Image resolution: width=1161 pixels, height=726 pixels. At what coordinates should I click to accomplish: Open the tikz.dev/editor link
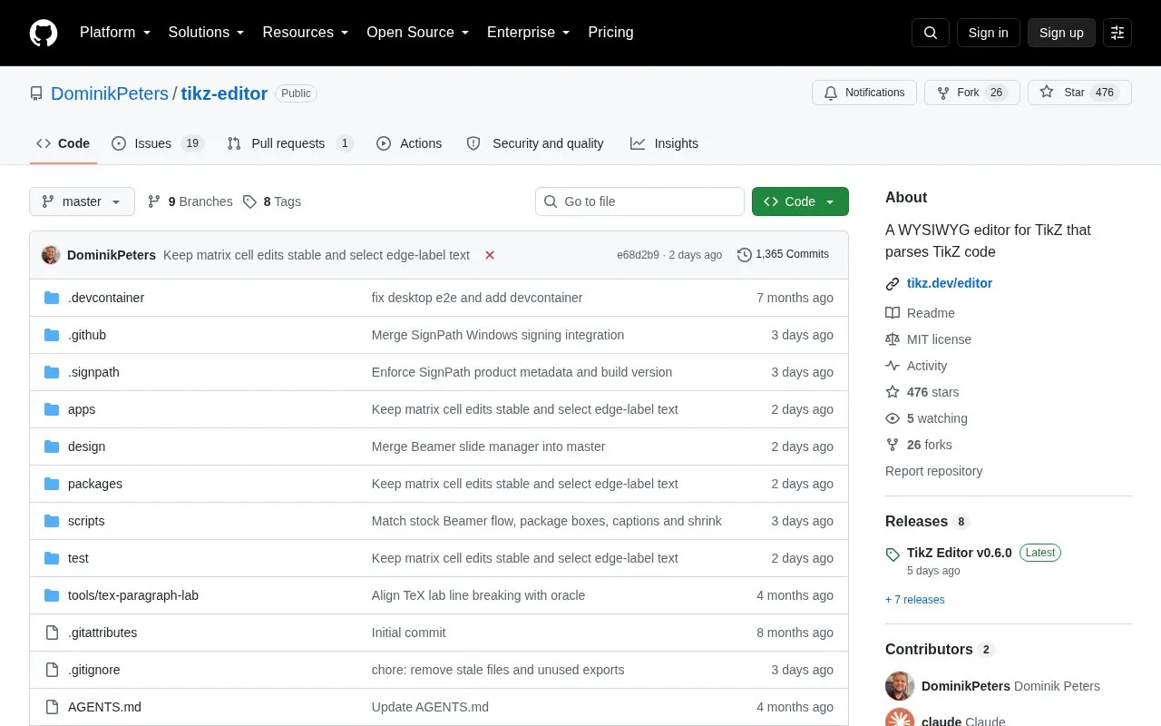click(950, 283)
